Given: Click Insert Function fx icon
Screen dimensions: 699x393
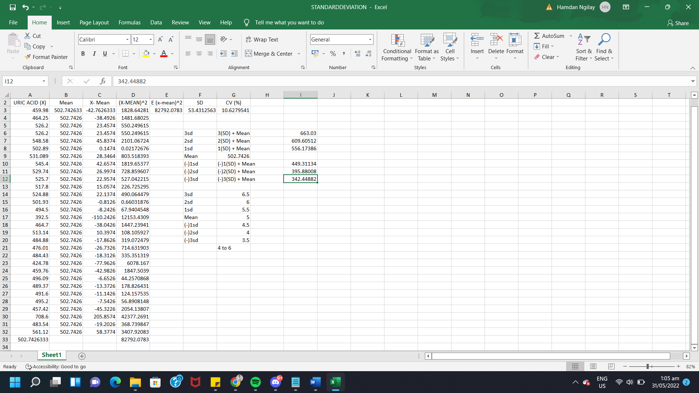Looking at the screenshot, I should [103, 81].
